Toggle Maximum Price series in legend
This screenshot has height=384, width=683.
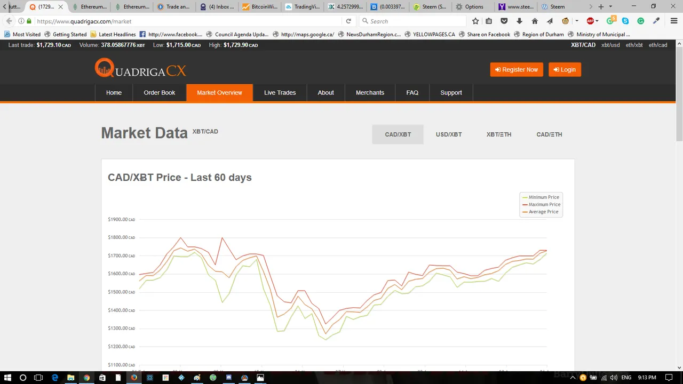tap(541, 204)
